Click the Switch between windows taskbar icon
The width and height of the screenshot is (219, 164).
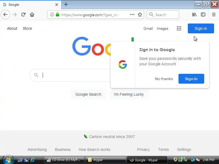pos(26,160)
